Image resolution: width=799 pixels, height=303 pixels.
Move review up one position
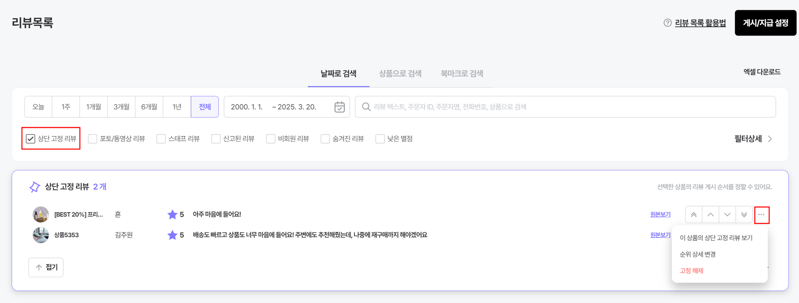point(710,215)
